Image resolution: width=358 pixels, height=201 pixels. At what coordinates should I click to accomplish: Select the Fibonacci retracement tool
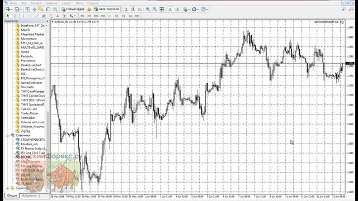pyautogui.click(x=51, y=16)
